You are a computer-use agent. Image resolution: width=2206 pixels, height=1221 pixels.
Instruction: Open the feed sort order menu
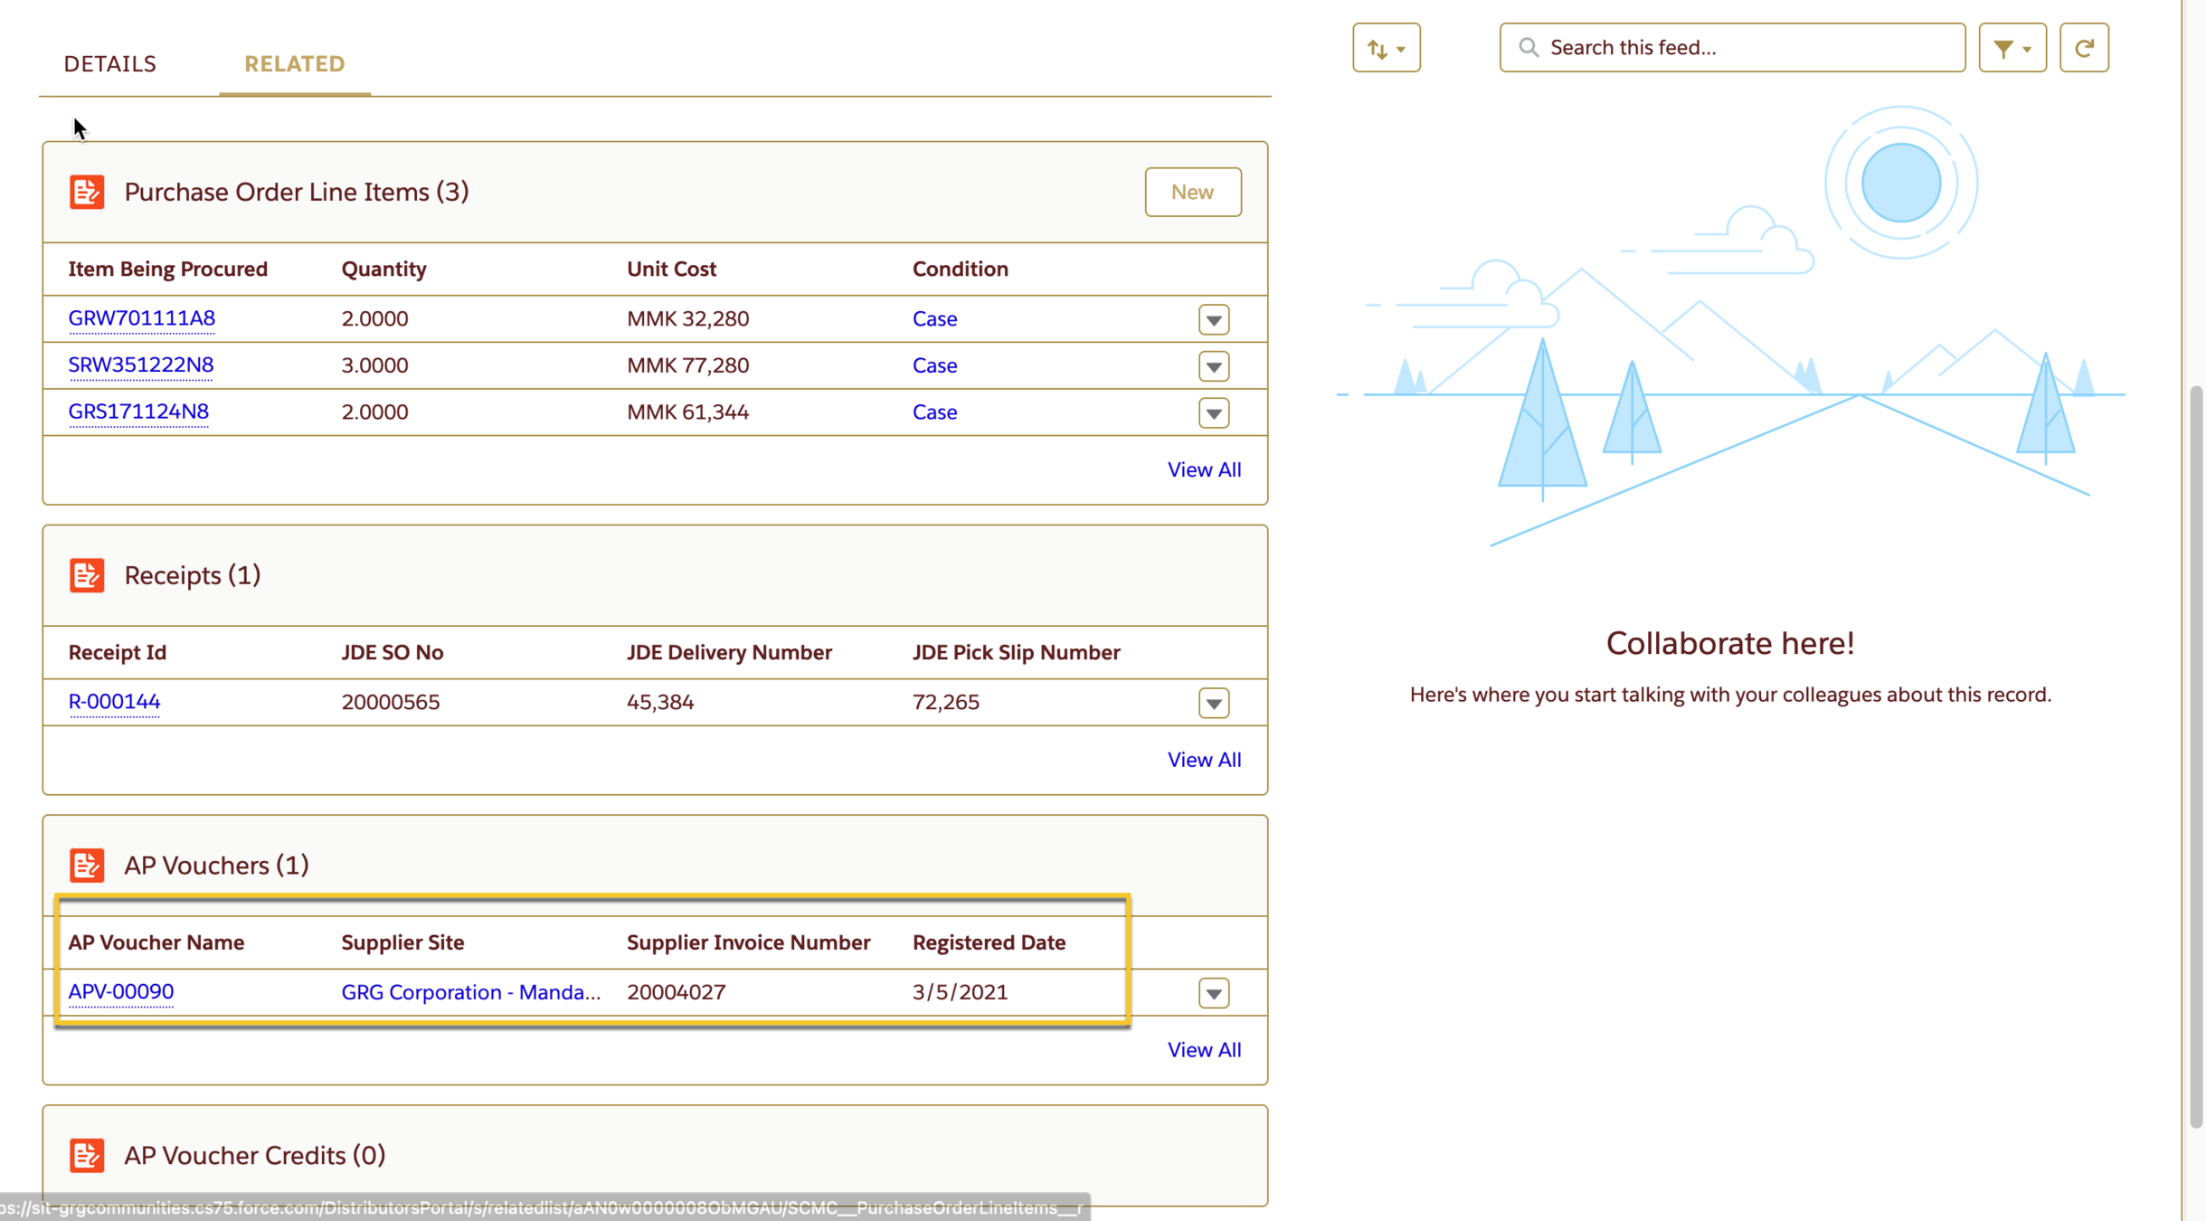tap(1386, 48)
